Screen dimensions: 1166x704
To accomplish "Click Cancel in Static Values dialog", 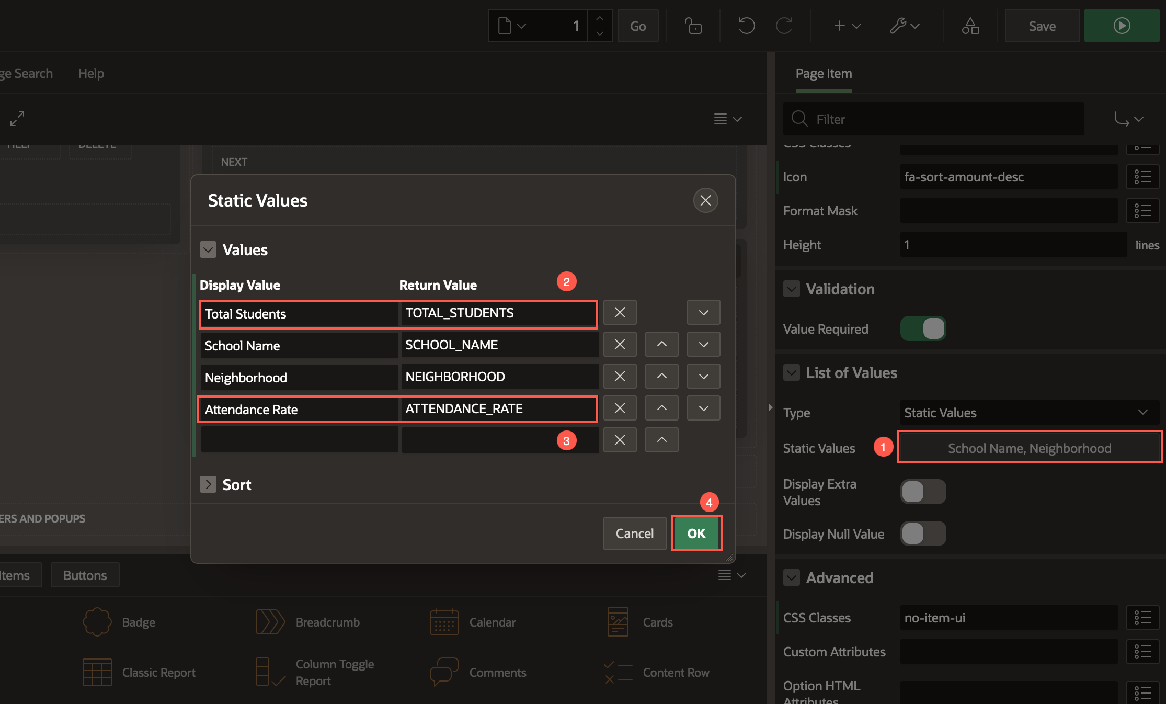I will (x=634, y=533).
